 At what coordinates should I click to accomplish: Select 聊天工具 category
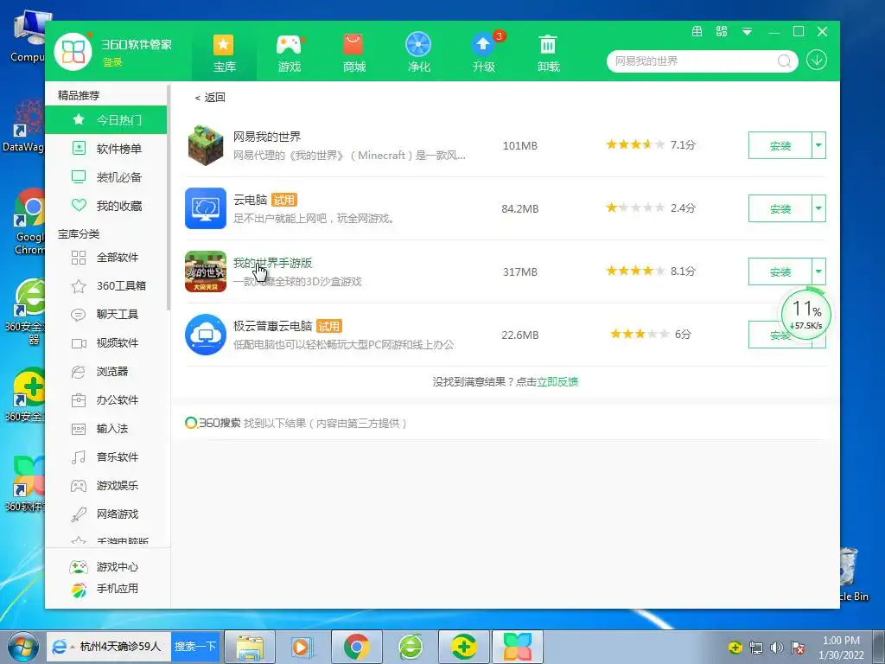[x=105, y=315]
